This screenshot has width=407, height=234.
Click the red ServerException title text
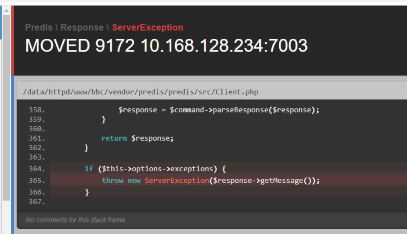click(x=147, y=28)
